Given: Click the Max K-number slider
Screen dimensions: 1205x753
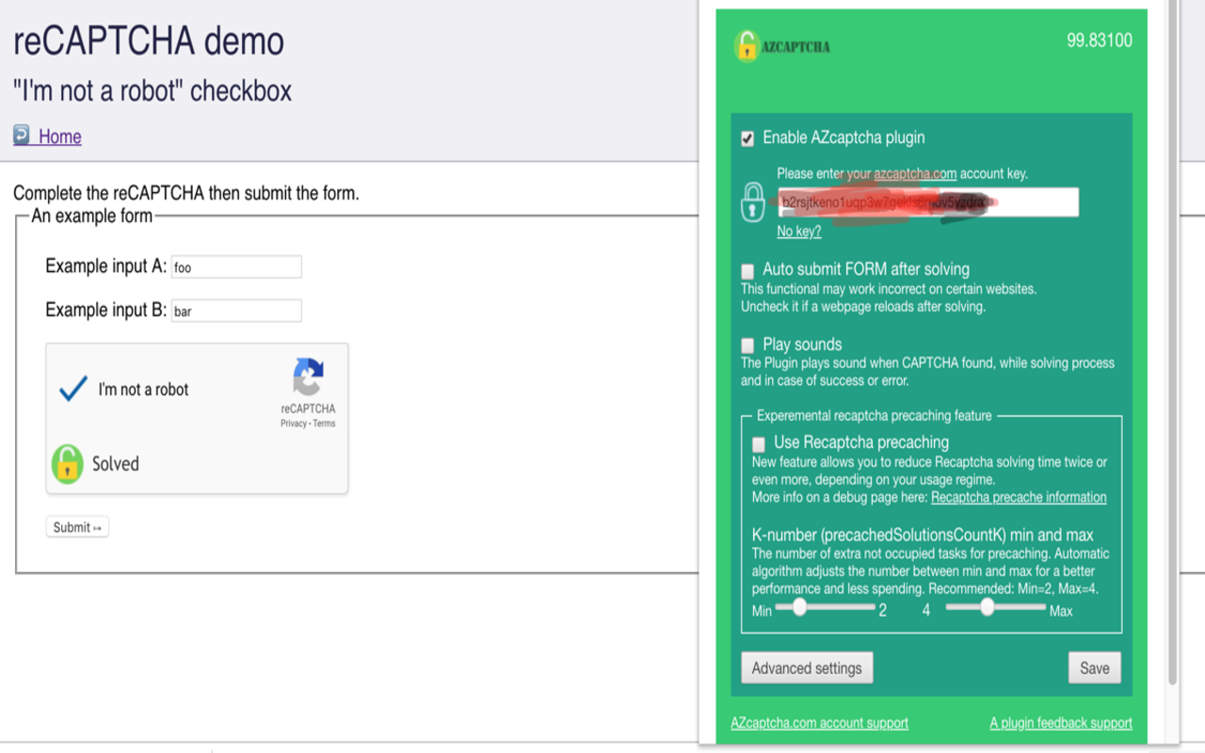Looking at the screenshot, I should point(995,607).
